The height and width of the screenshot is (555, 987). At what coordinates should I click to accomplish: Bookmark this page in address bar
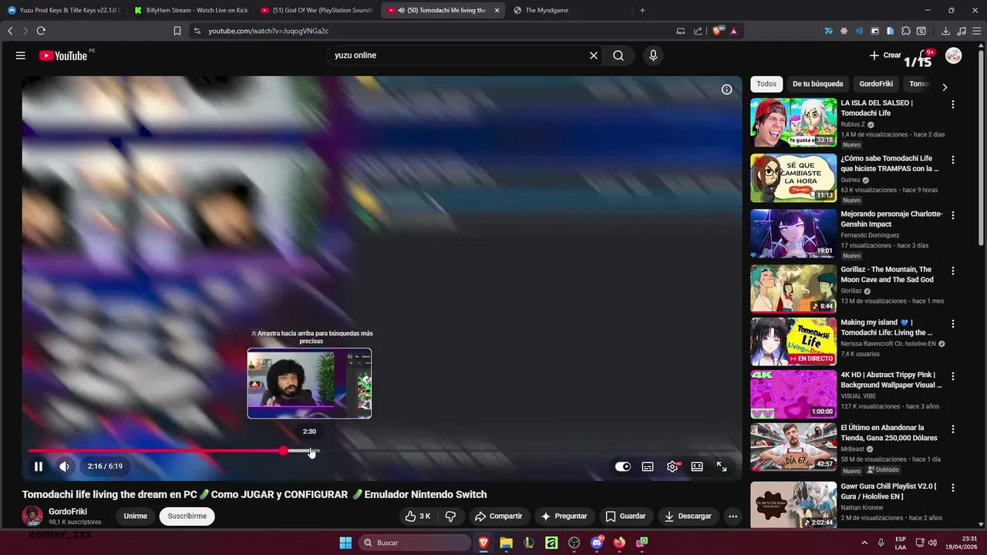[177, 31]
